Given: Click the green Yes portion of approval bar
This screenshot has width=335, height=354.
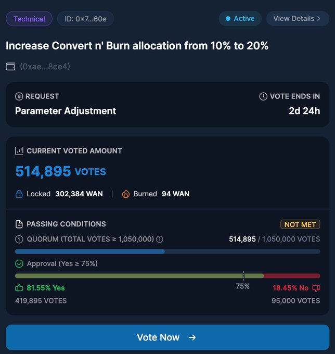Looking at the screenshot, I should pos(139,276).
